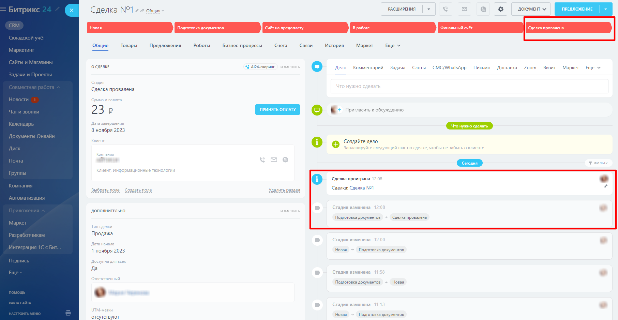Open the CRM menu item in the sidebar

[14, 25]
